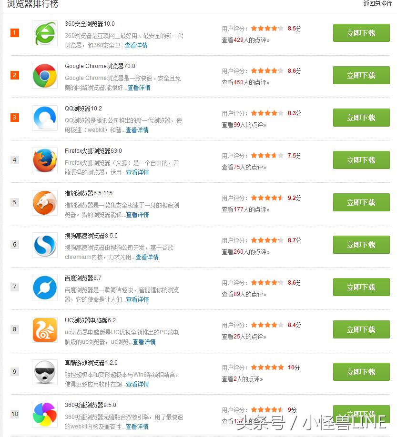This screenshot has height=437, width=397.
Task: Click the QQ Browser cloud icon
Action: [x=45, y=118]
